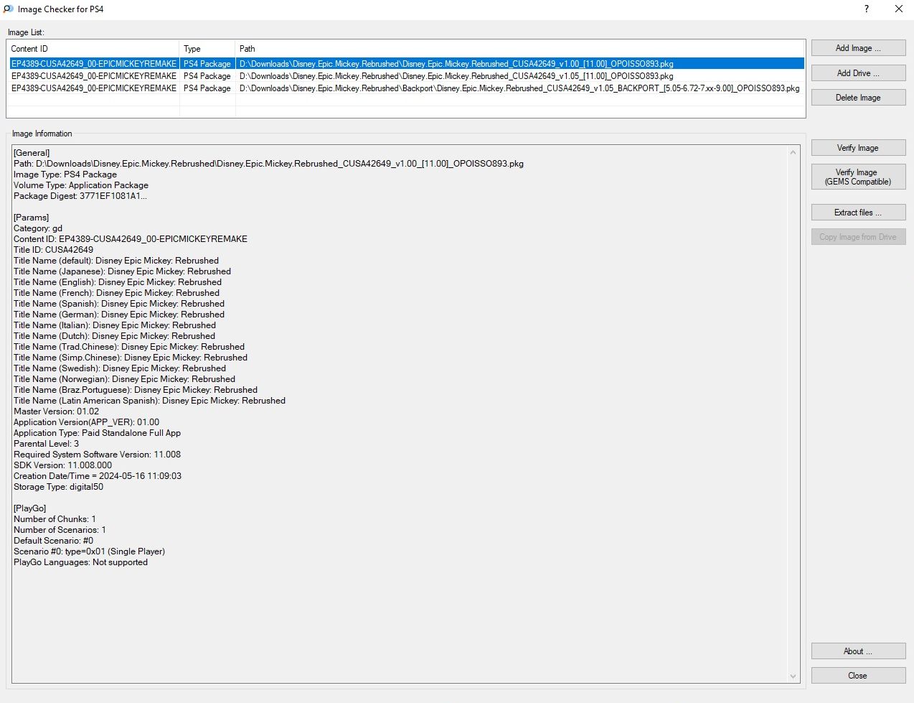This screenshot has width=914, height=703.
Task: Click the Close button at the bottom
Action: (858, 676)
